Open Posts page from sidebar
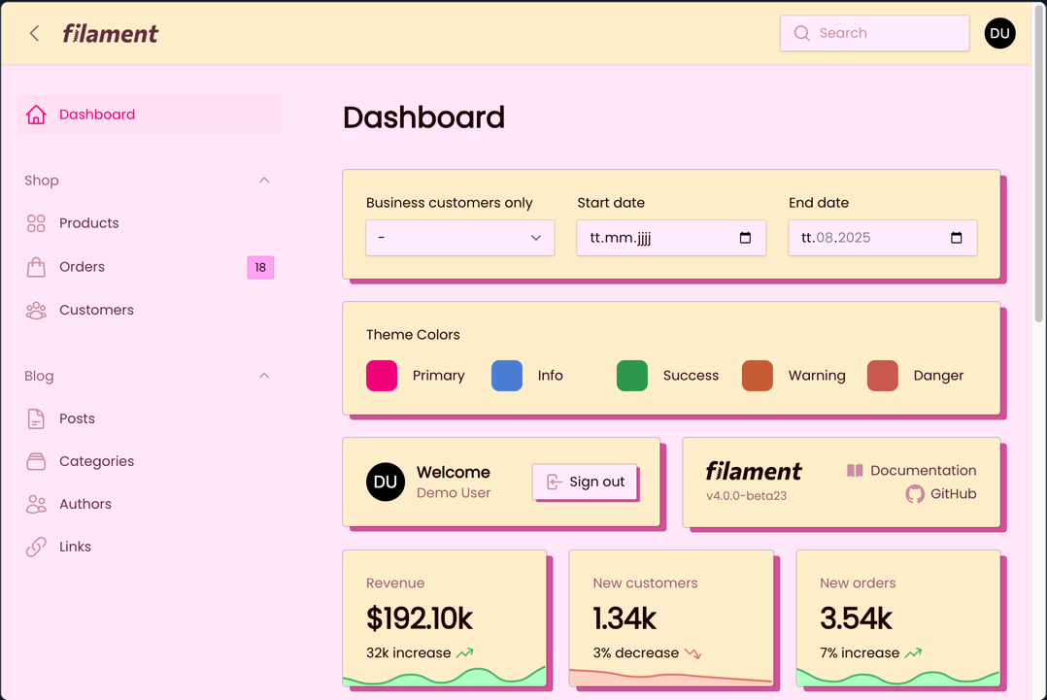 coord(77,419)
